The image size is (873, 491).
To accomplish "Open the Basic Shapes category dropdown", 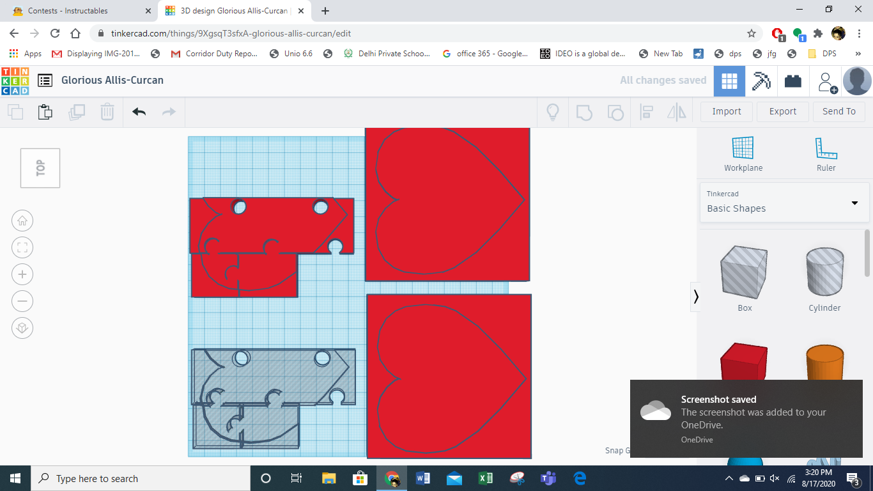I will (785, 202).
